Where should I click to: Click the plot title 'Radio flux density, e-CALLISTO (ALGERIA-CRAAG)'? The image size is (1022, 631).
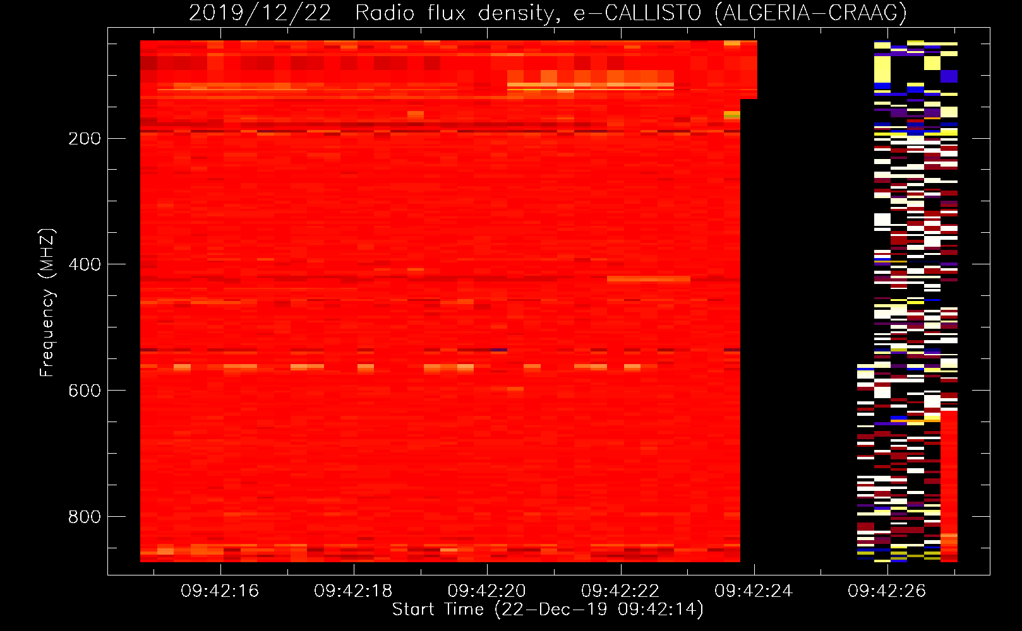[631, 13]
